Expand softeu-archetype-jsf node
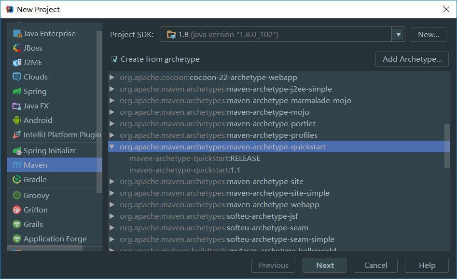457x279 pixels. (111, 216)
